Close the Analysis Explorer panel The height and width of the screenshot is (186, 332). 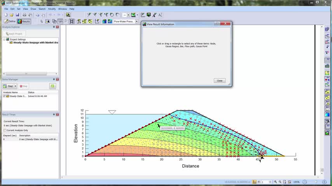tap(58, 27)
